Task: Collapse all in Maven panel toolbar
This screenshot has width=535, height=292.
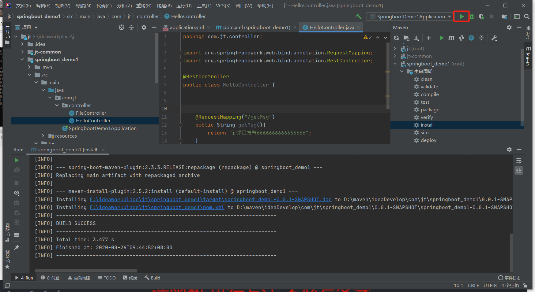Action: pos(481,38)
